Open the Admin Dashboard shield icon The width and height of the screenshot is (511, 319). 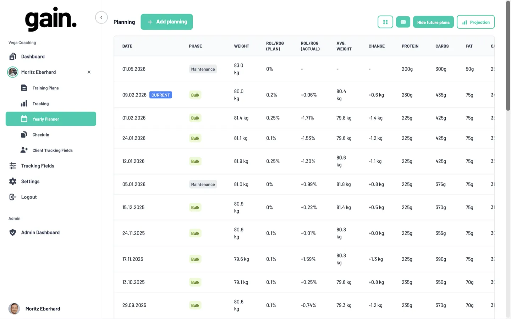pos(13,232)
